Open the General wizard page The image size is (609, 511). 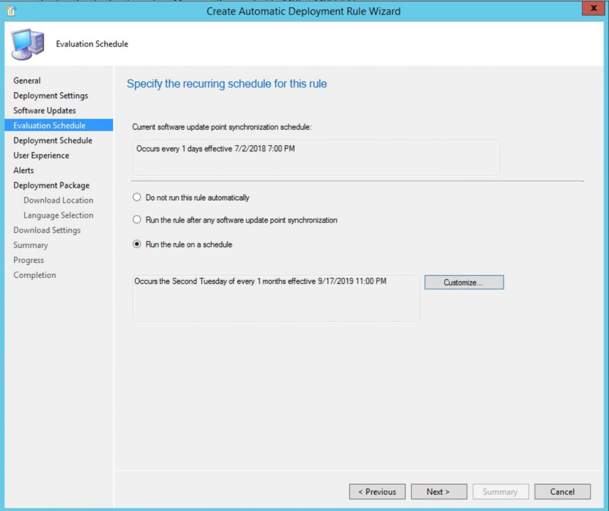coord(27,80)
